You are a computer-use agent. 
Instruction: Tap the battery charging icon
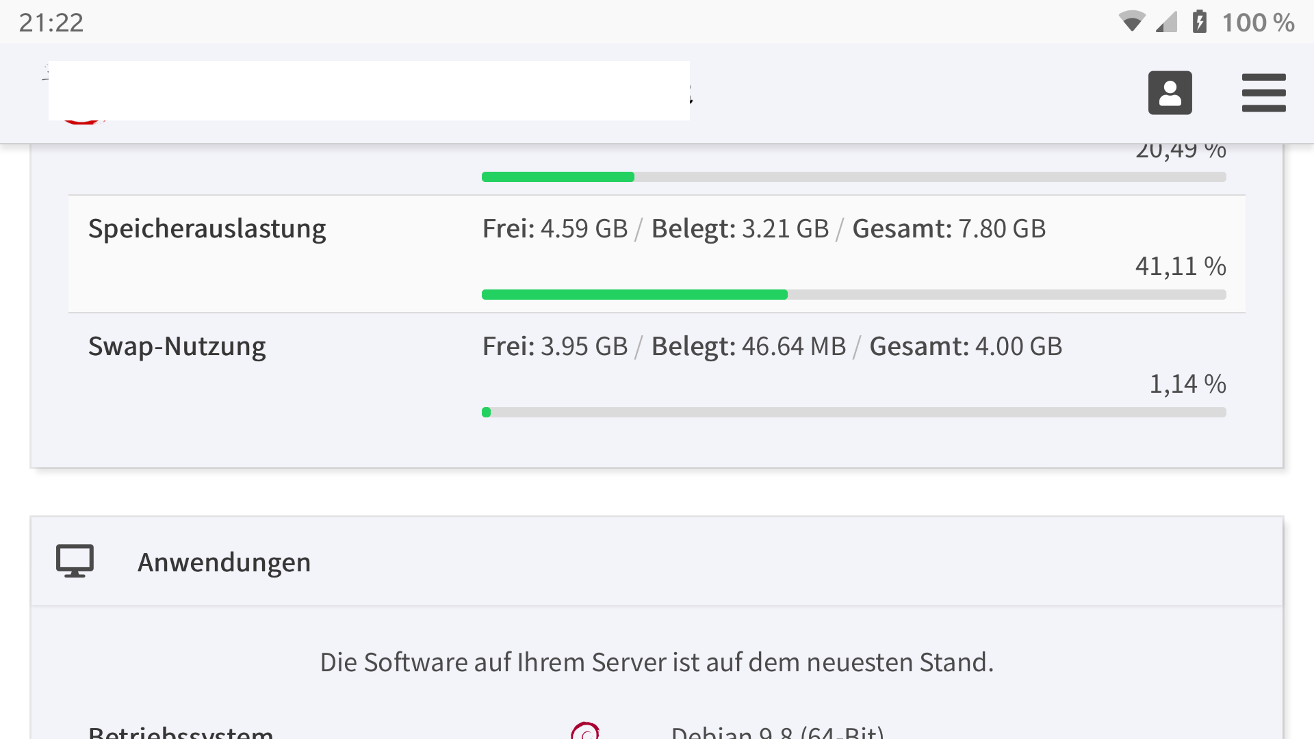(x=1199, y=22)
